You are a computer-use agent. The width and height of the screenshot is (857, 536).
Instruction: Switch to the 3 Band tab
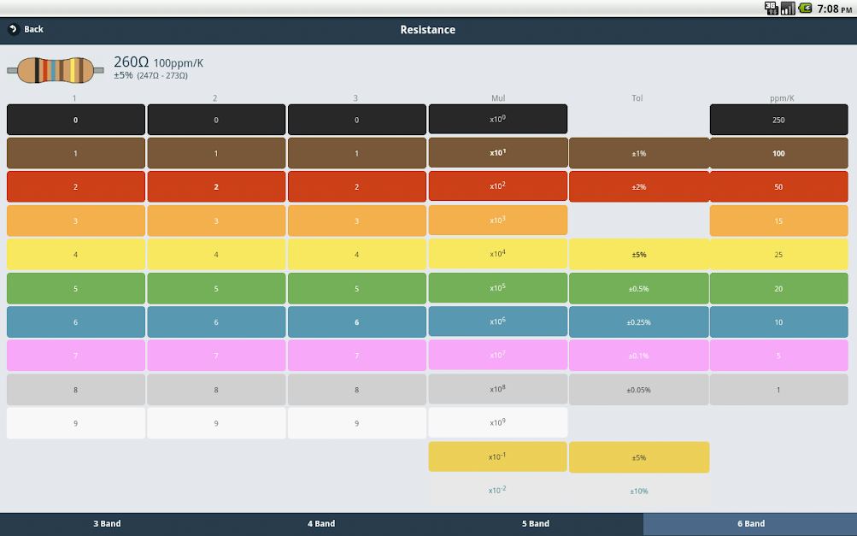click(107, 524)
